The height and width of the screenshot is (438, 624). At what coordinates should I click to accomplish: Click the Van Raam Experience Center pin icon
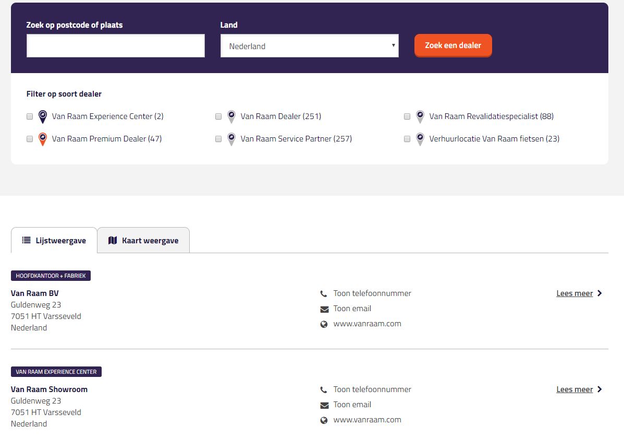click(x=43, y=116)
